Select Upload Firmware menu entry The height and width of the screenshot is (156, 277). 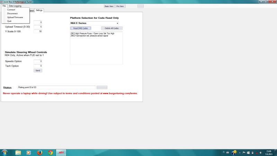pos(15,17)
